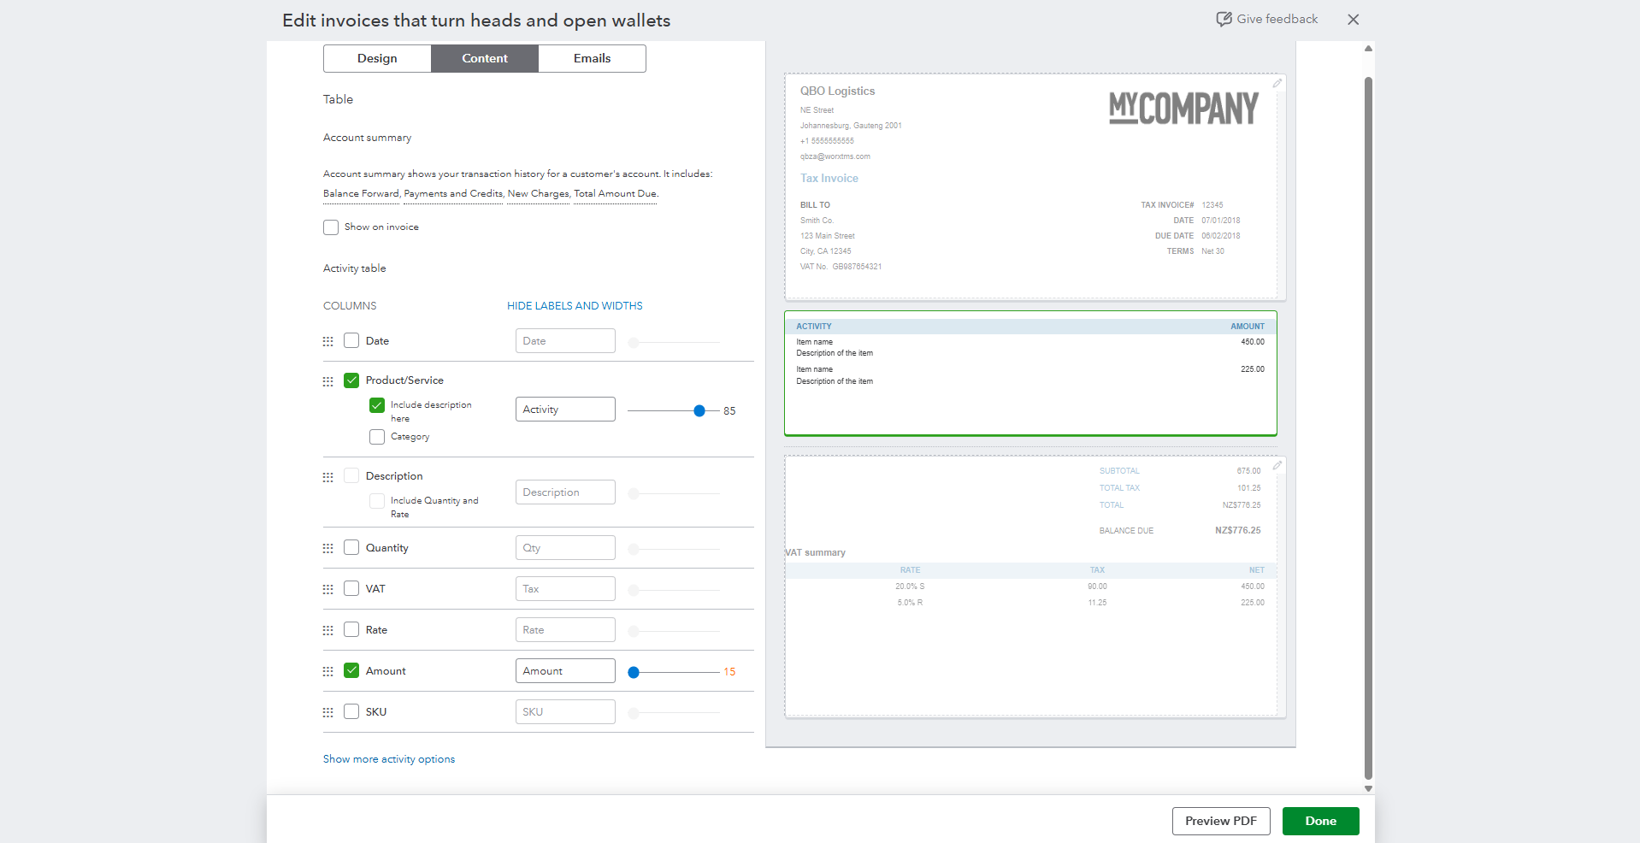Click HIDE LABELS AND WIDTHS

(574, 305)
